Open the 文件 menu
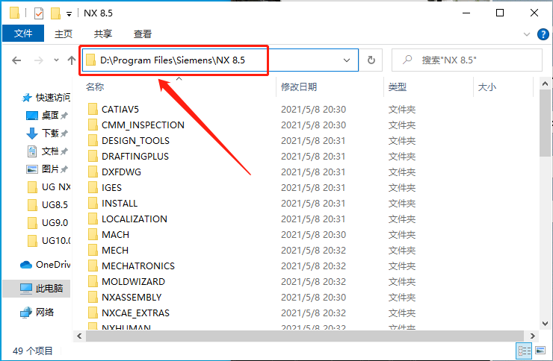The image size is (553, 361). coord(23,34)
